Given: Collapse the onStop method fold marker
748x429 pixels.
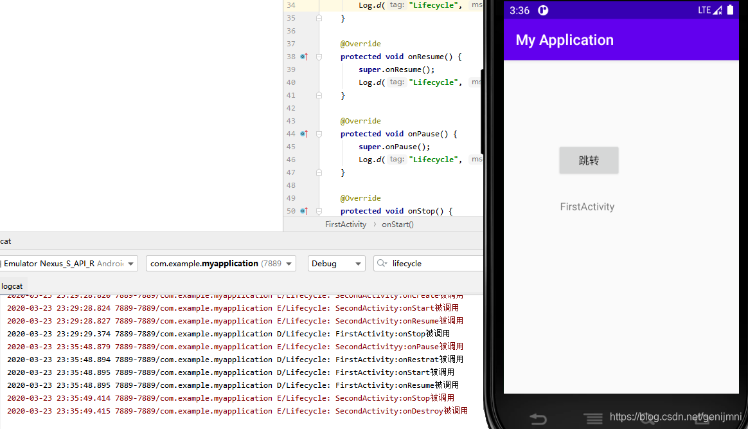Looking at the screenshot, I should pyautogui.click(x=319, y=211).
